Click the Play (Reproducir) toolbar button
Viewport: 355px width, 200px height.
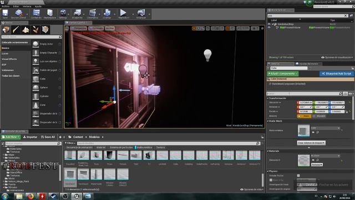123,13
